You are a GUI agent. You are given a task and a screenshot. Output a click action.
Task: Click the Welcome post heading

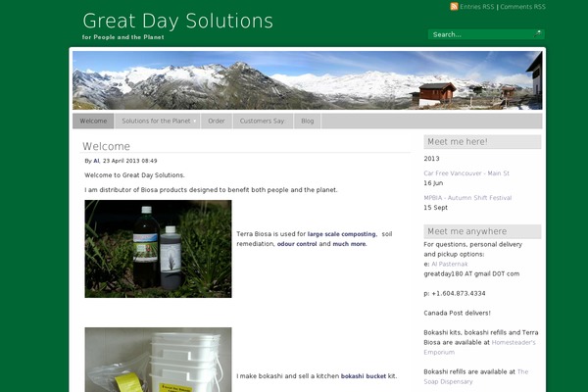(x=106, y=146)
